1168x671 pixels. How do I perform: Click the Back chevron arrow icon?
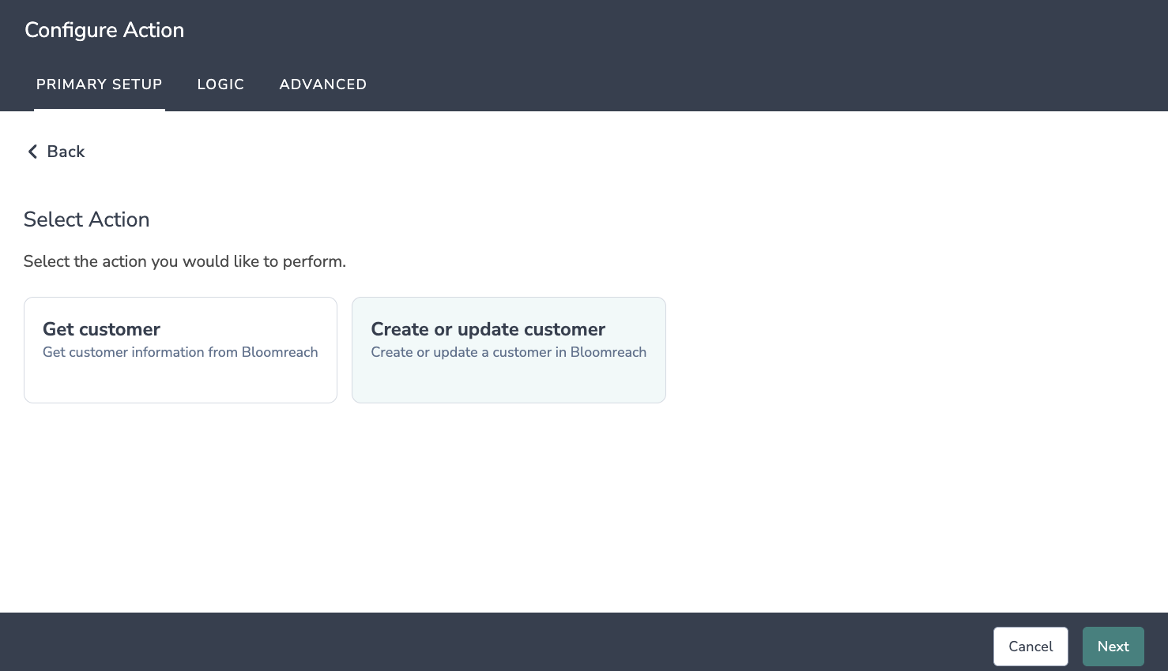click(x=32, y=152)
